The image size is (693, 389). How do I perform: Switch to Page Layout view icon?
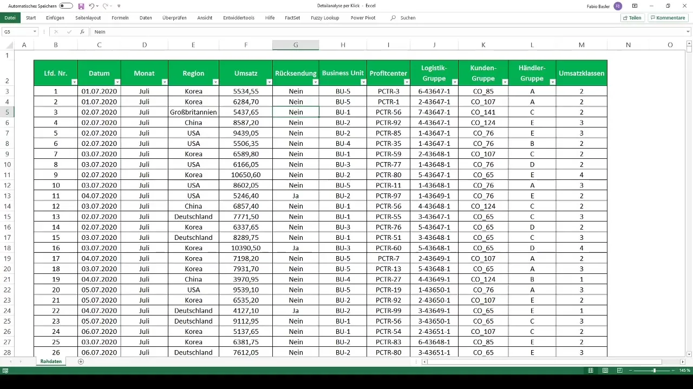(605, 371)
